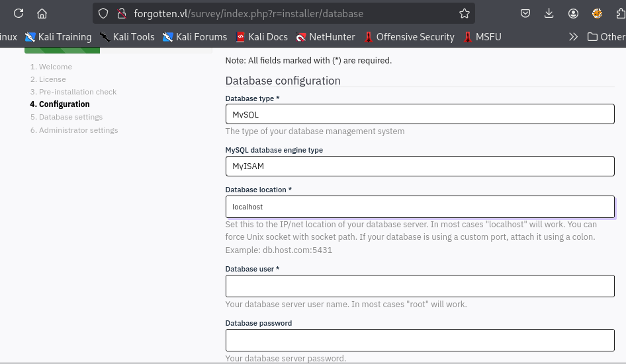Click the URL address bar
The width and height of the screenshot is (626, 364).
pyautogui.click(x=291, y=13)
